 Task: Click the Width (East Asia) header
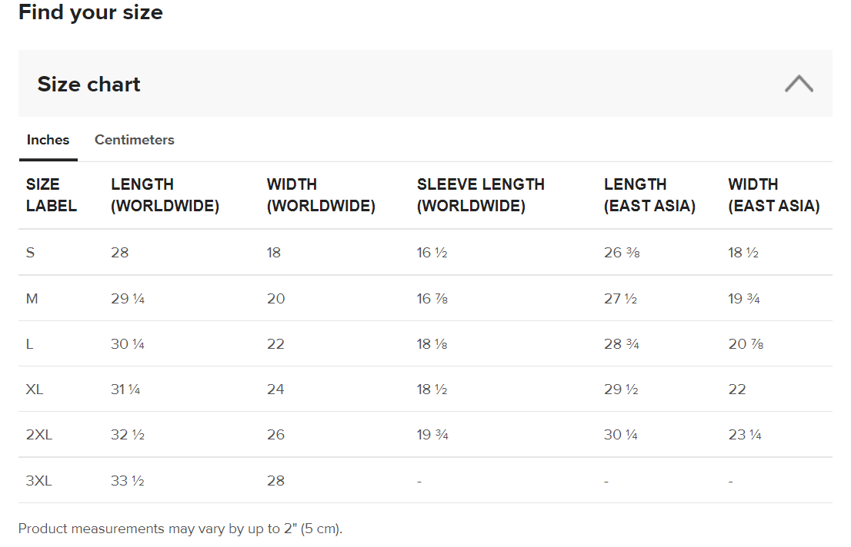pyautogui.click(x=773, y=195)
